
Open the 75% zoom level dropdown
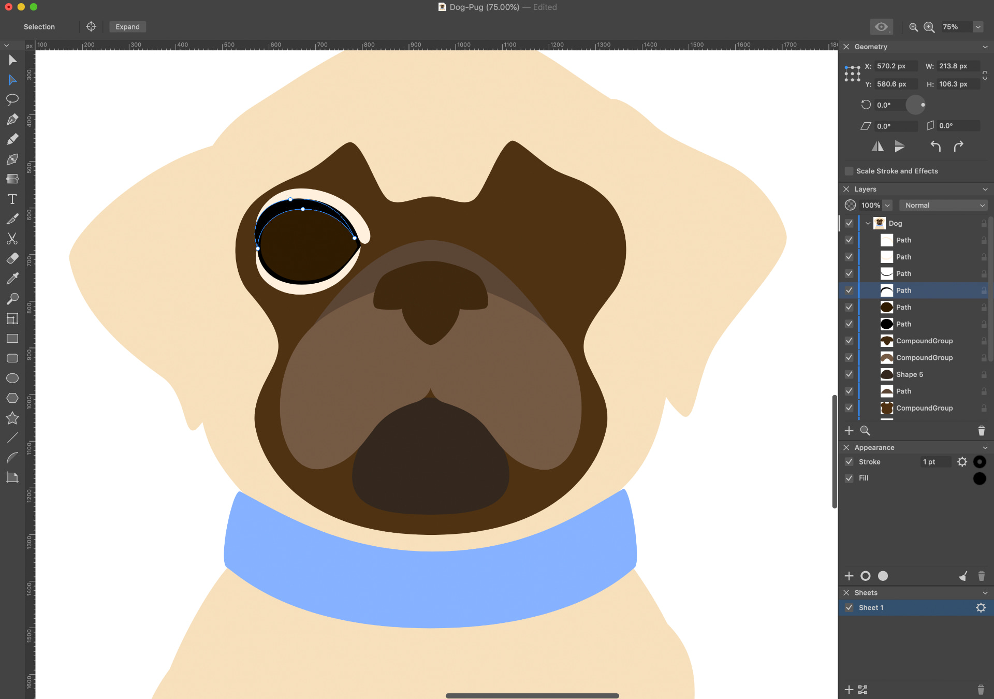[x=978, y=27]
